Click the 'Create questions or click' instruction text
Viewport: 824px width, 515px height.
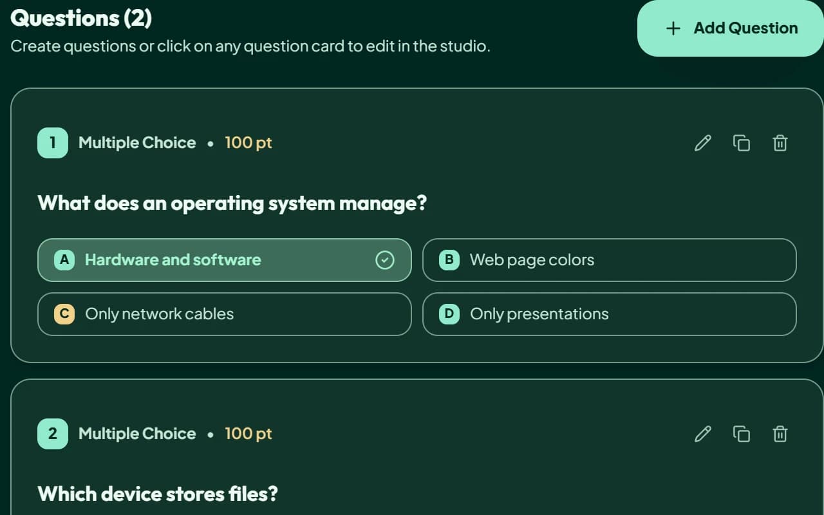coord(250,47)
